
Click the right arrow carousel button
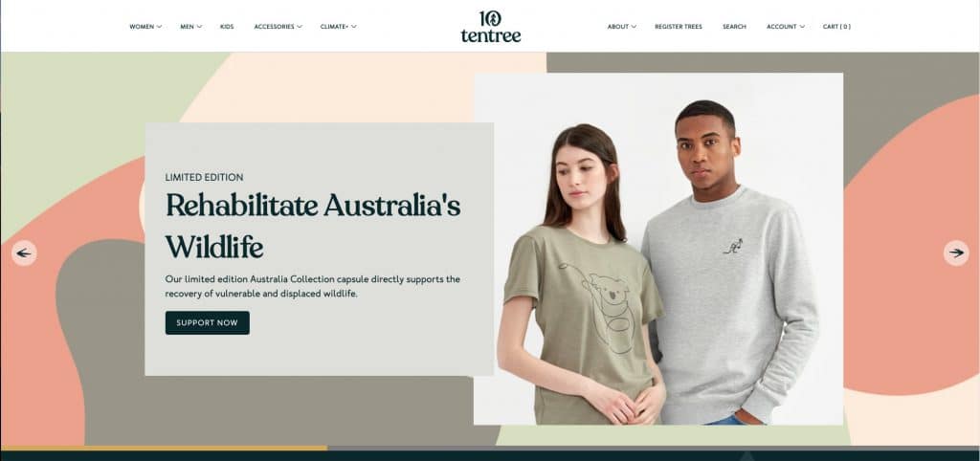956,253
